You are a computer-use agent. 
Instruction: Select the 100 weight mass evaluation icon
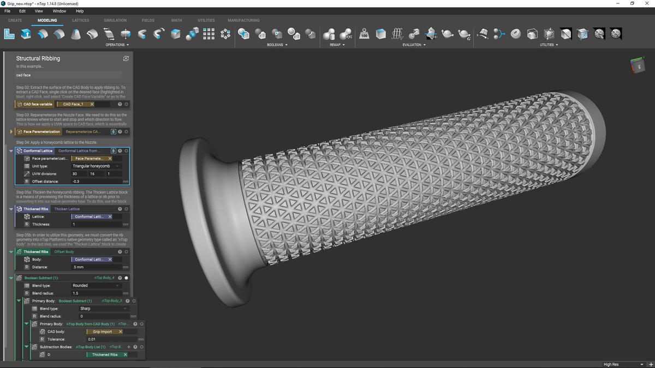coord(364,34)
